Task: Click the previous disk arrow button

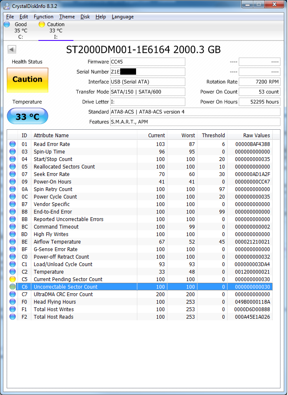Action: pyautogui.click(x=12, y=49)
